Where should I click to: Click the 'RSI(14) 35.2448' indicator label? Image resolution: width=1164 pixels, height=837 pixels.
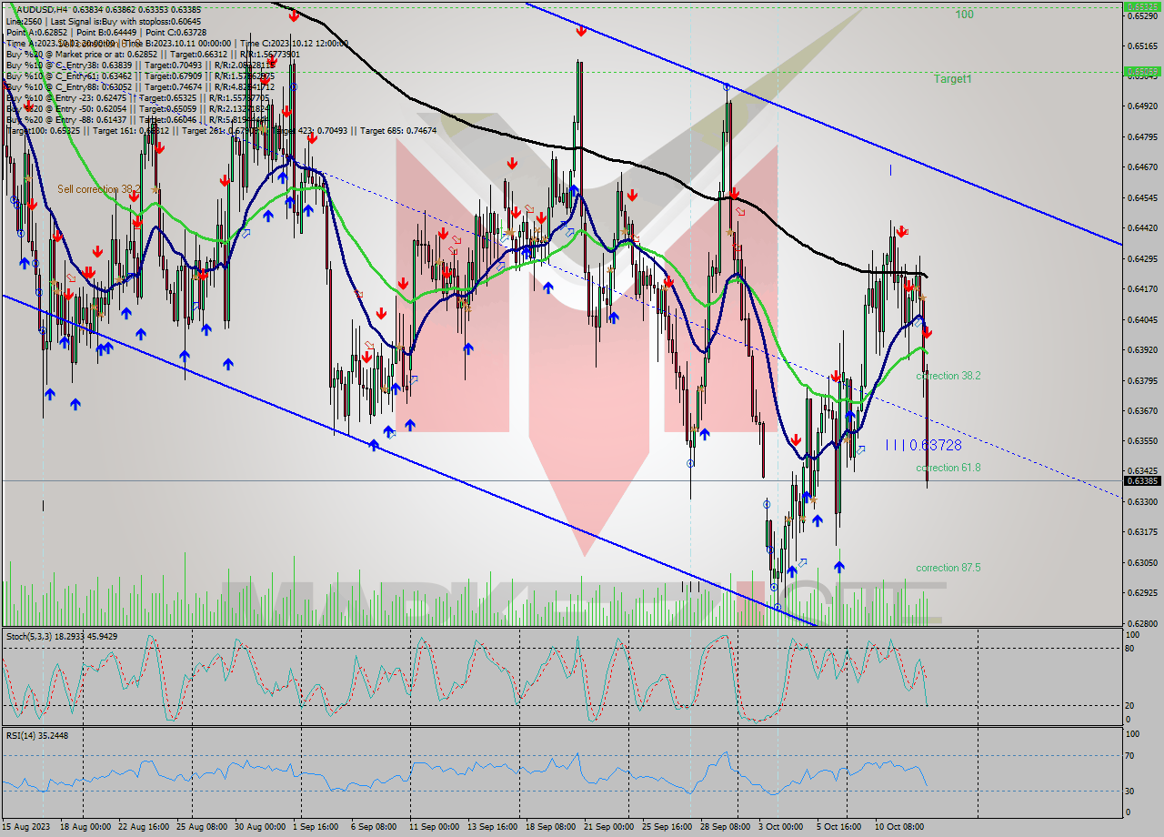(37, 734)
